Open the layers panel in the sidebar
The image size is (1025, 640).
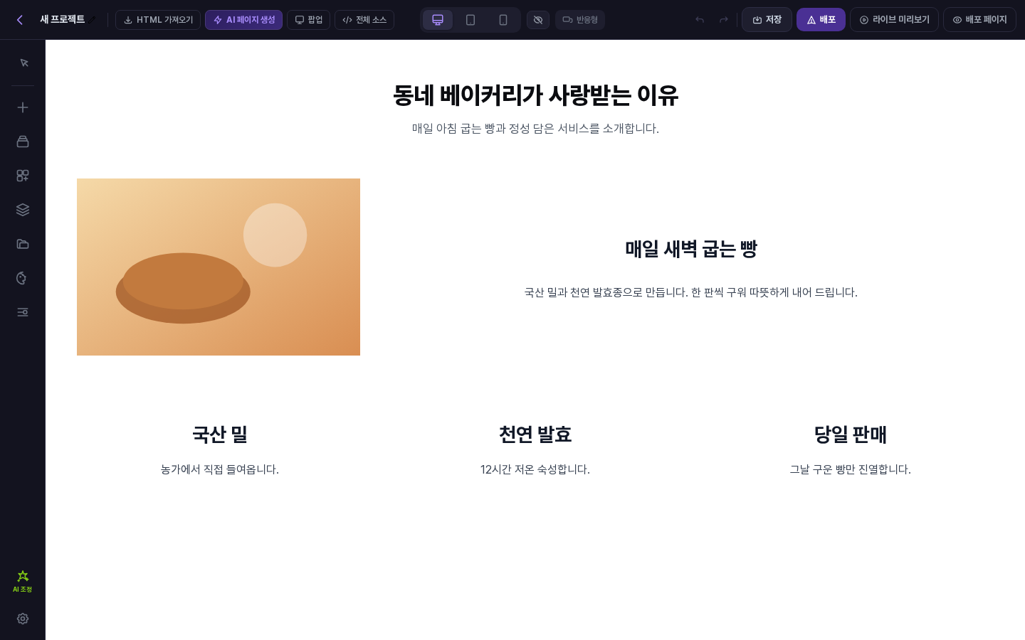tap(23, 210)
